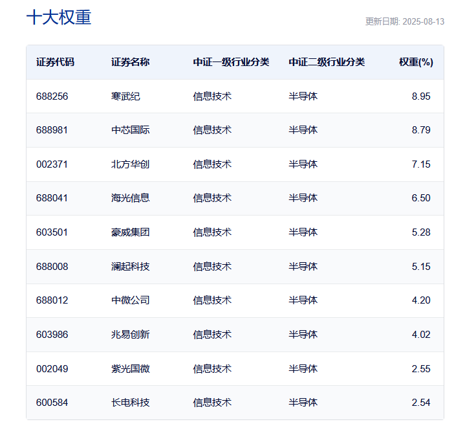
Task: Open stock code 002371
Action: click(x=52, y=164)
